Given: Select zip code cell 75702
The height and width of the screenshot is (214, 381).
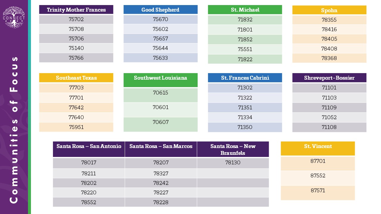Looking at the screenshot, I should pos(76,20).
